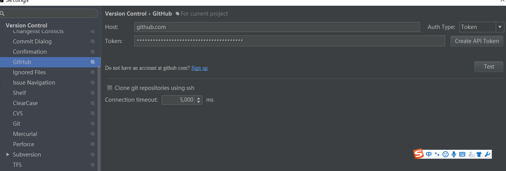Open the Sogou emoji smiley panel
Image resolution: width=506 pixels, height=171 pixels.
pyautogui.click(x=446, y=154)
